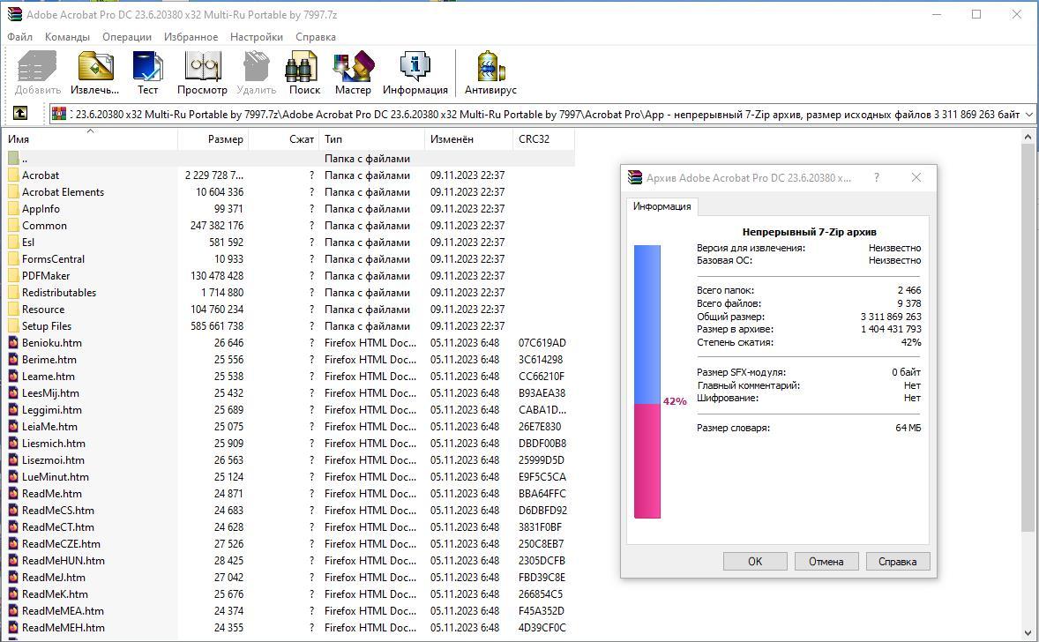Open the Операции menu
Image resolution: width=1039 pixels, height=642 pixels.
[x=126, y=37]
